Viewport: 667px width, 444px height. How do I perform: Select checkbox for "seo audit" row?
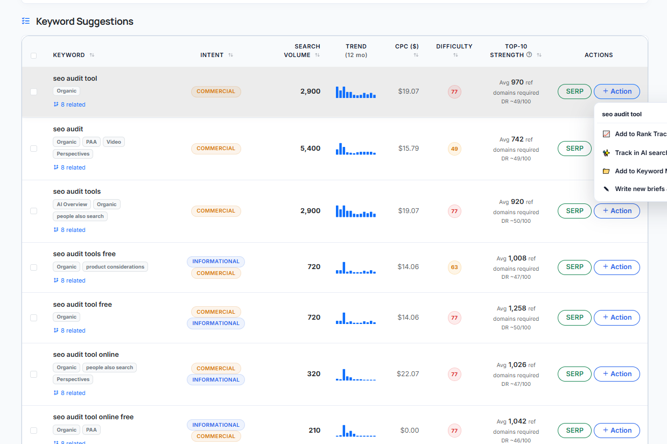(34, 149)
